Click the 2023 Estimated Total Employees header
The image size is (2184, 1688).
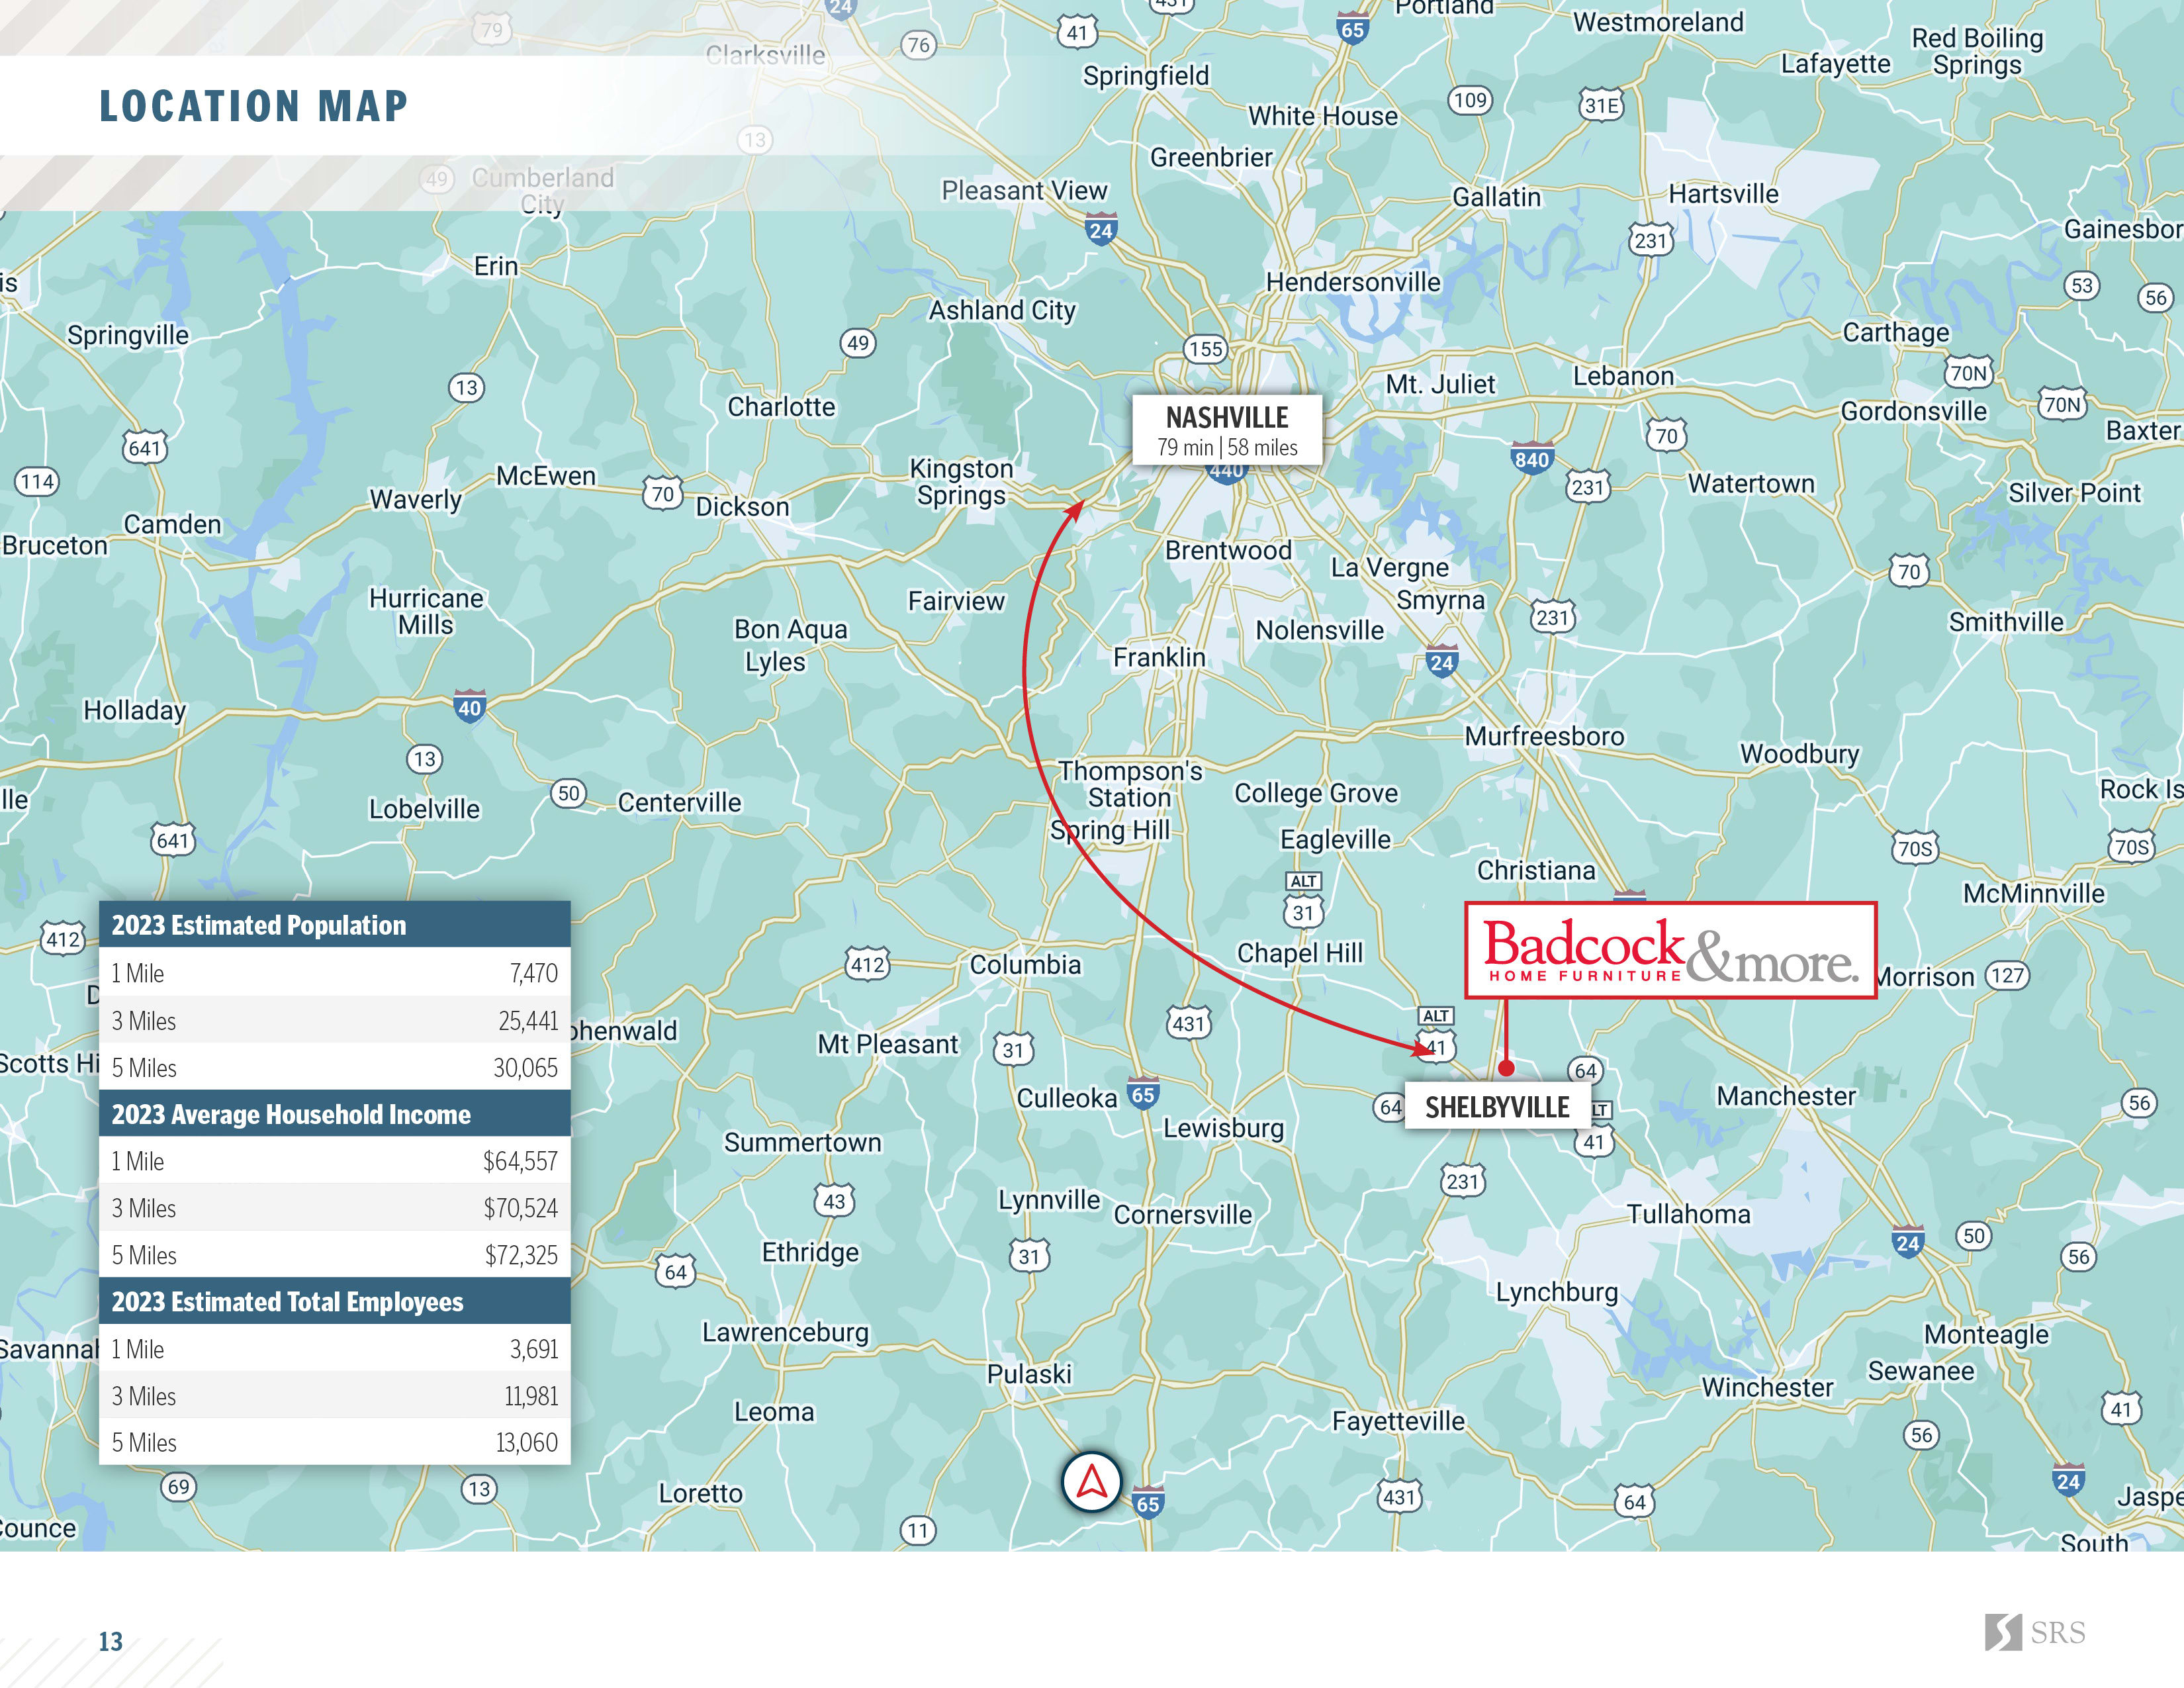click(335, 1301)
